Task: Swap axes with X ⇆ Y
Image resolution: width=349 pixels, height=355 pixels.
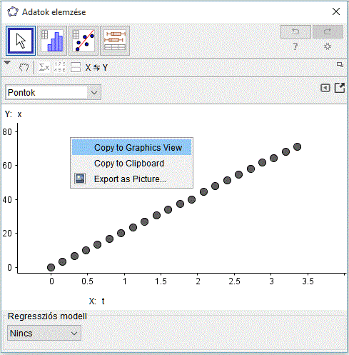Action: point(96,68)
